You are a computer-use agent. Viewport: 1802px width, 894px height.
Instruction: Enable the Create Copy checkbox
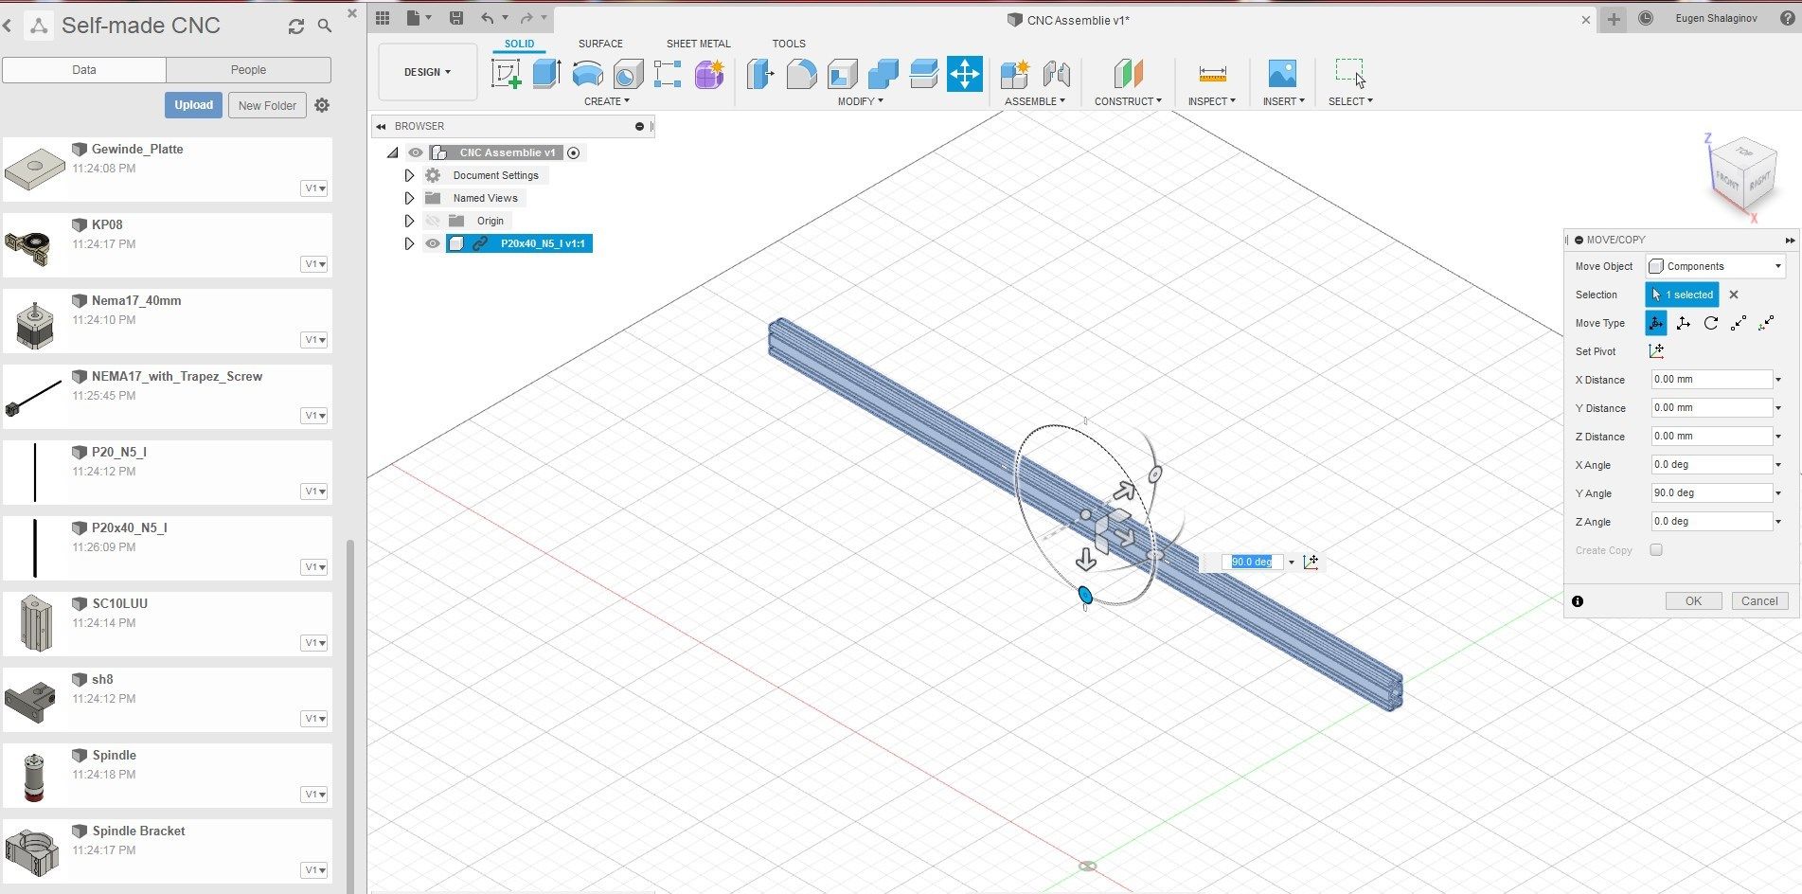point(1655,549)
